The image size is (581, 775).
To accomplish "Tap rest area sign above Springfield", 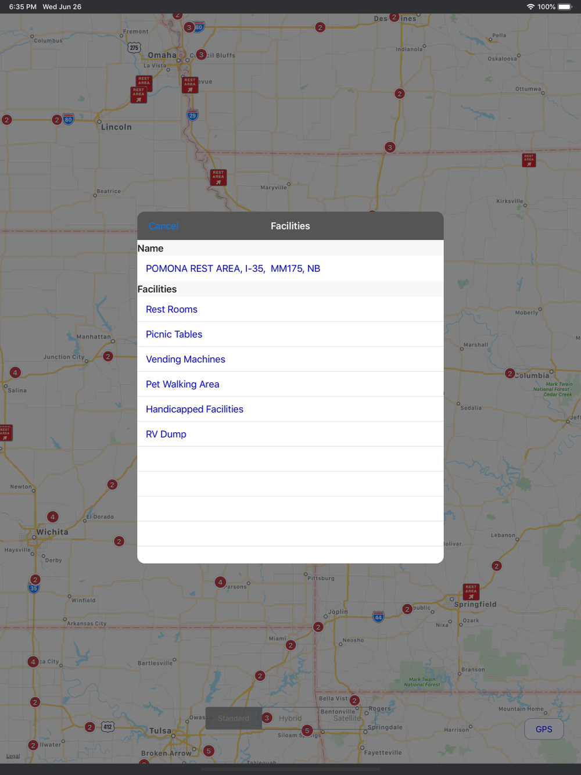I will point(471,592).
